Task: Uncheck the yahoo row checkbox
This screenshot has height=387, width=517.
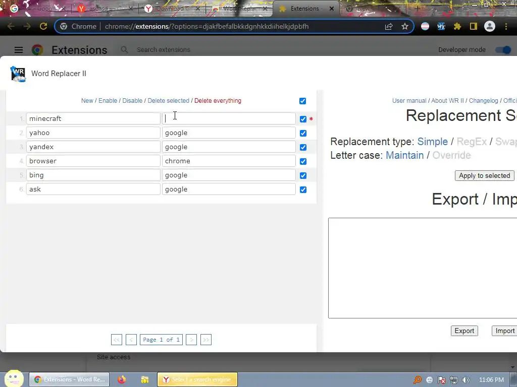Action: pyautogui.click(x=303, y=133)
